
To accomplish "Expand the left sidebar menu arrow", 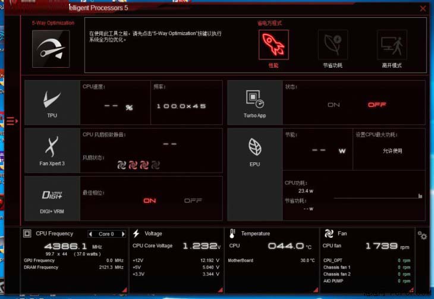I will [12, 121].
